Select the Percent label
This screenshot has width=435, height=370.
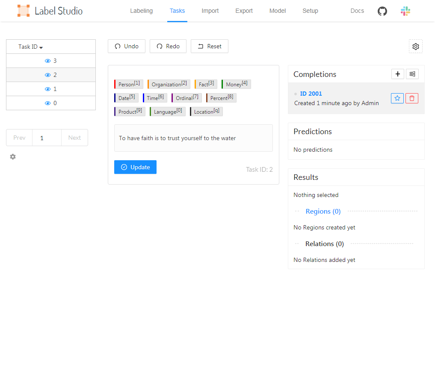tap(222, 98)
